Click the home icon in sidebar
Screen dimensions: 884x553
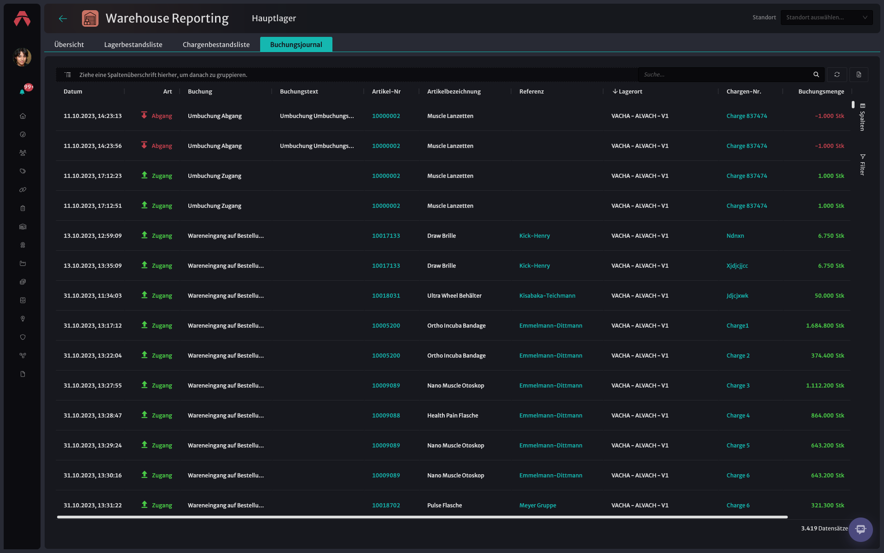[23, 116]
